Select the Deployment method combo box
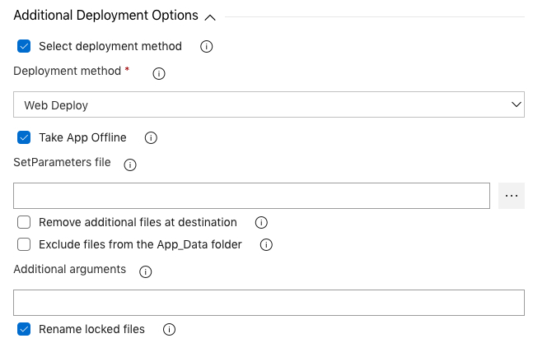The width and height of the screenshot is (533, 343). [269, 104]
